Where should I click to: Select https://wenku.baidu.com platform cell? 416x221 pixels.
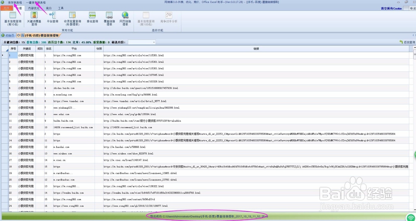click(x=74, y=193)
